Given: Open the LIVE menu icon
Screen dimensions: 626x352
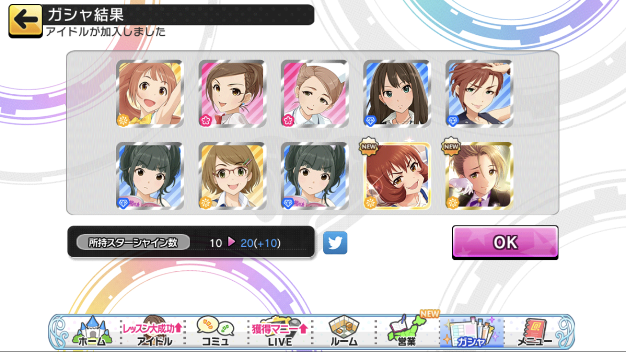Looking at the screenshot, I should click(x=280, y=331).
